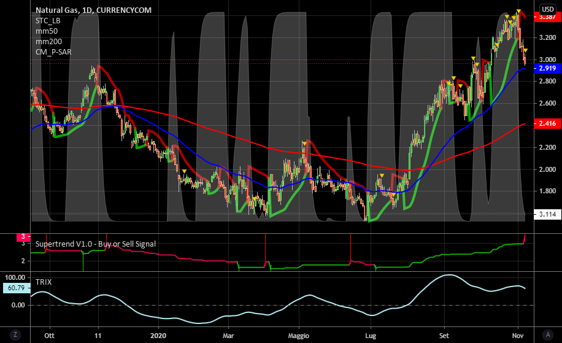Select the mm50 indicator label
Image resolution: width=562 pixels, height=343 pixels.
click(x=46, y=31)
